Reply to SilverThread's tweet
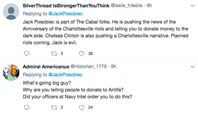The width and height of the screenshot is (198, 113). 27,54
